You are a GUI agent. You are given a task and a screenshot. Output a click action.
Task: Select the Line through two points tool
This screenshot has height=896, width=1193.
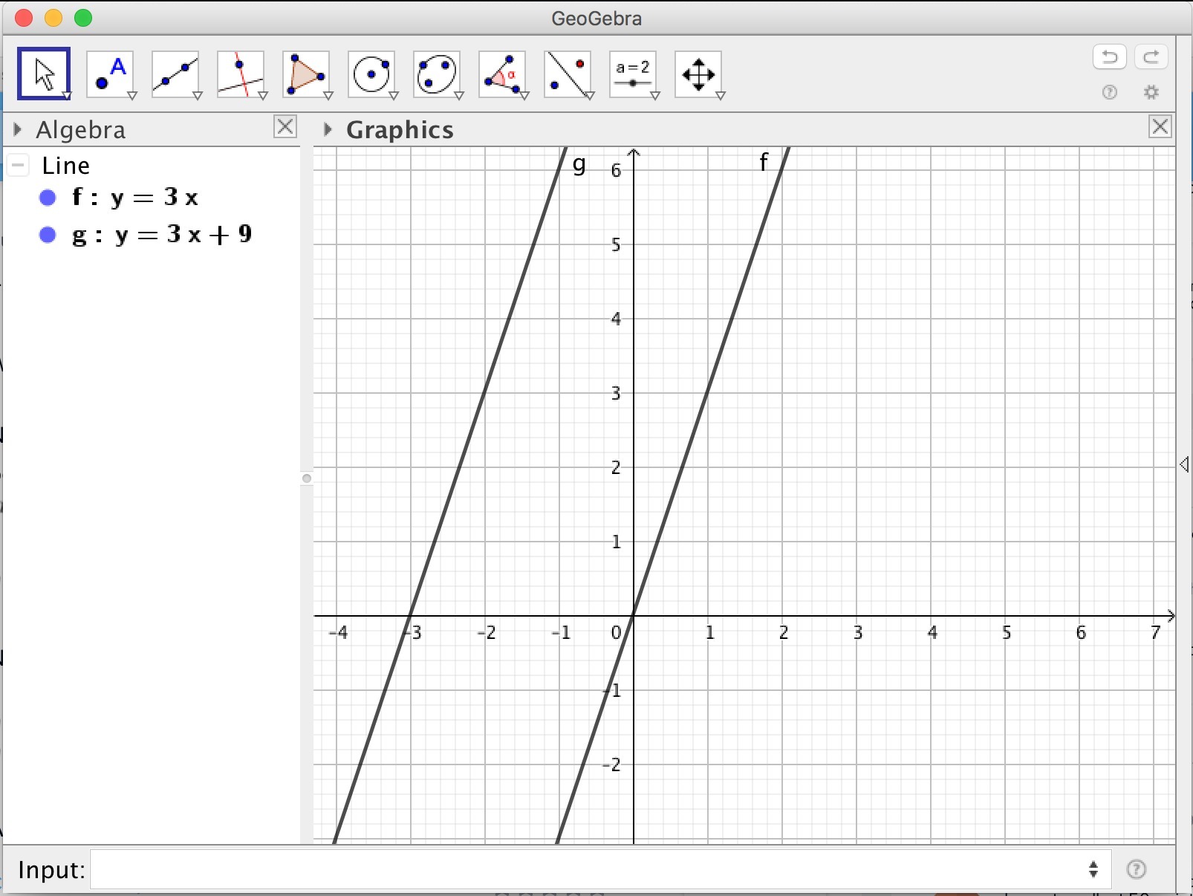click(x=175, y=74)
